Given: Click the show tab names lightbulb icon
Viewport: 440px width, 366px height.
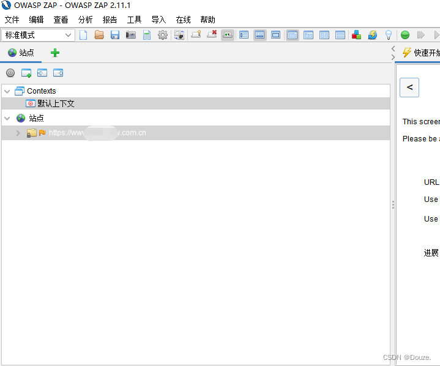Looking at the screenshot, I should click(196, 34).
